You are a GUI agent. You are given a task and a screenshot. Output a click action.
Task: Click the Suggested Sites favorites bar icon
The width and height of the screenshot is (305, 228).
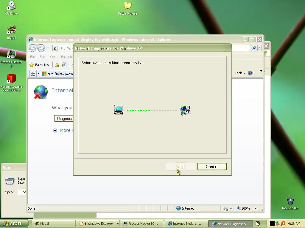[64, 65]
